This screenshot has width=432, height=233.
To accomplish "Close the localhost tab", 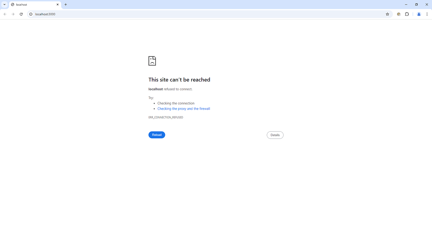I will [x=58, y=4].
